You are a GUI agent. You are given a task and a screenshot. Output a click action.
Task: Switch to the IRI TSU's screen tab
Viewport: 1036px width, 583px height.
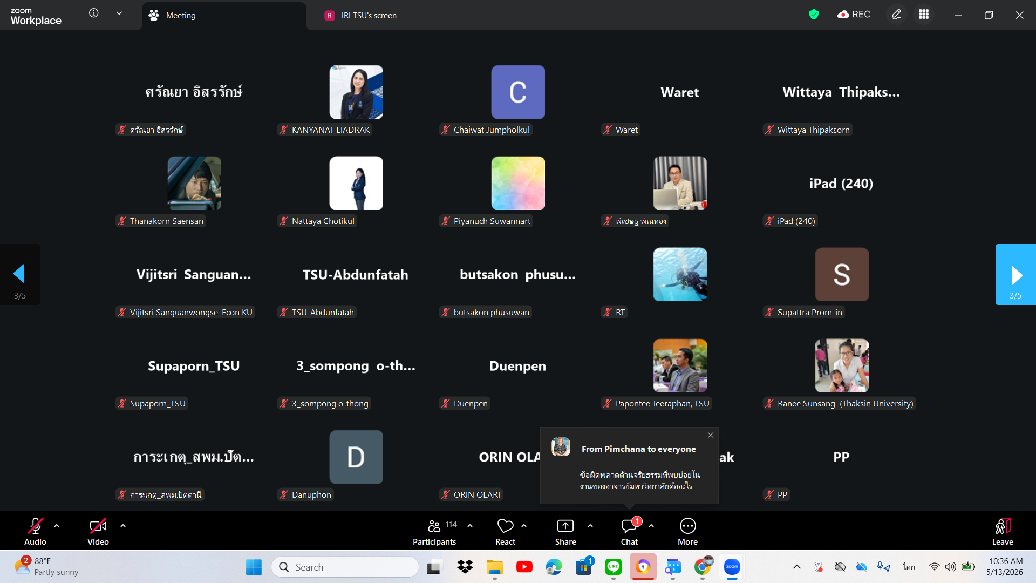[x=360, y=16]
